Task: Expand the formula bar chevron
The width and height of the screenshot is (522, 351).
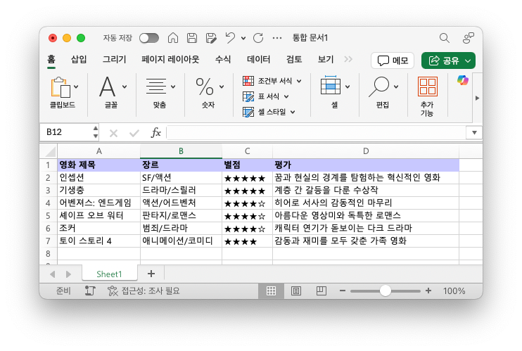Action: (x=474, y=132)
